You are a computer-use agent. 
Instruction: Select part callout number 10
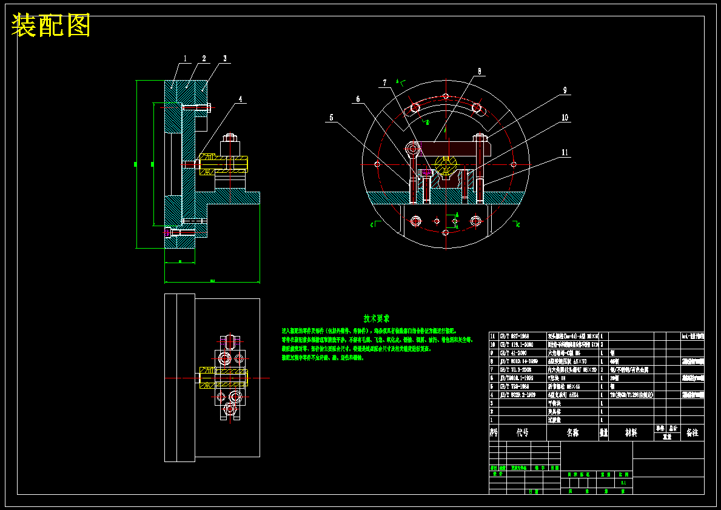point(565,118)
